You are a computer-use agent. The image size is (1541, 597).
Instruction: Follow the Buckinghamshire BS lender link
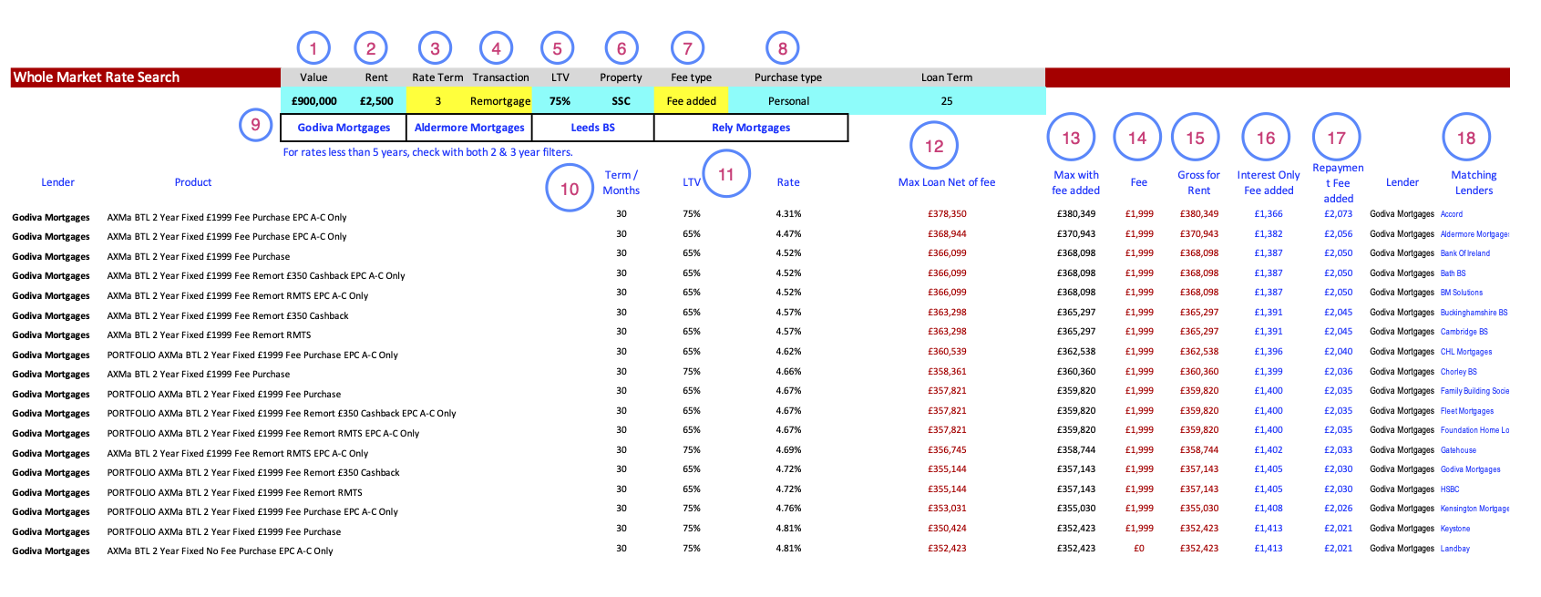(1474, 313)
